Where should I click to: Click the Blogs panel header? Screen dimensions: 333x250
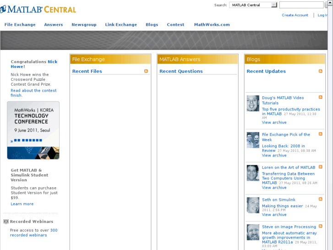point(285,59)
